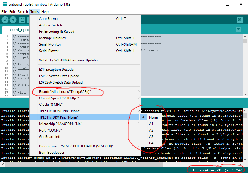Click the ESP8266_Weather_Station console line

122,158
